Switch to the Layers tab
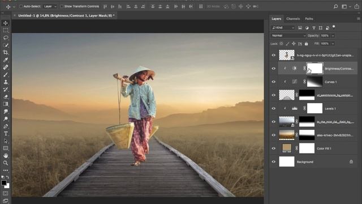 click(277, 19)
